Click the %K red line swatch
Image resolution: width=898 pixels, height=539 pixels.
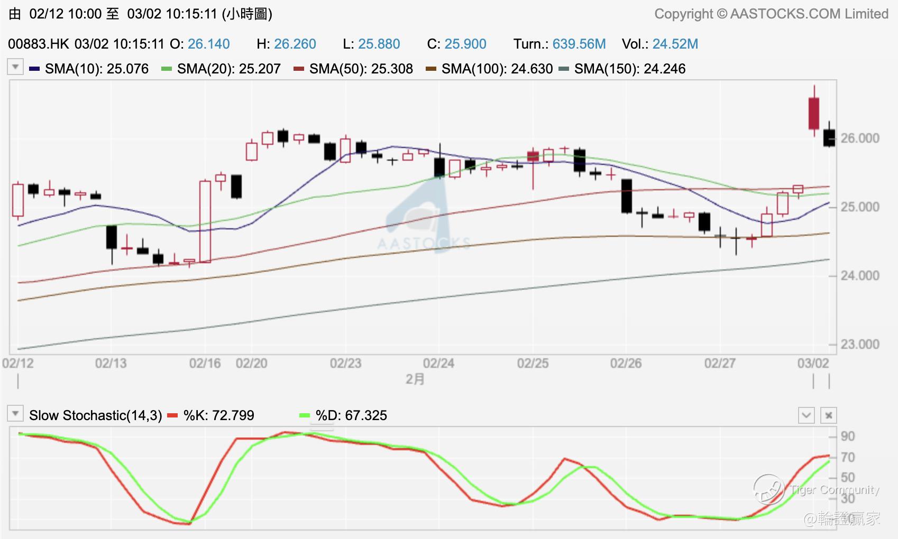click(x=172, y=415)
